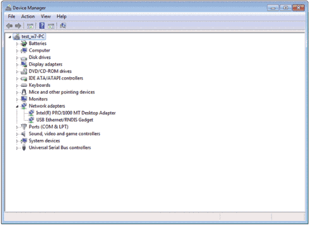Select the Monitors icon
The height and width of the screenshot is (225, 309).
pyautogui.click(x=24, y=99)
